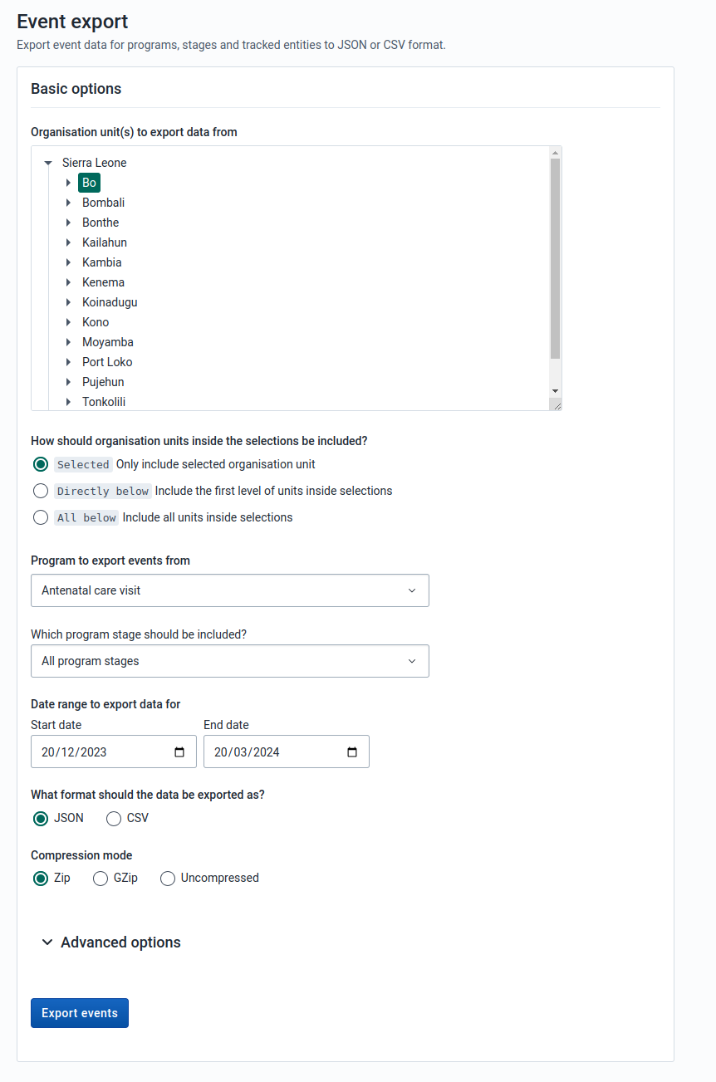Select GZip compression mode
This screenshot has width=716, height=1082.
tap(101, 879)
